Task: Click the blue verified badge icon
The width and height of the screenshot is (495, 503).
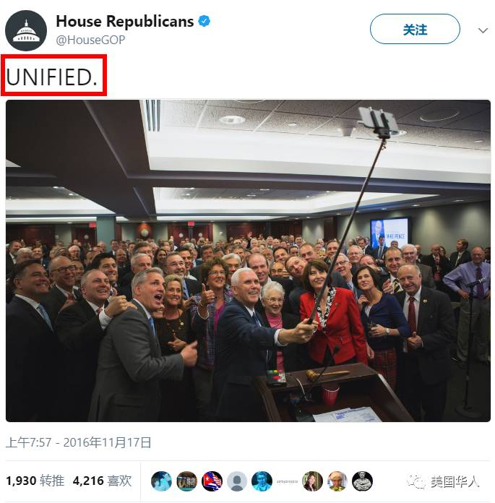Action: pos(204,21)
